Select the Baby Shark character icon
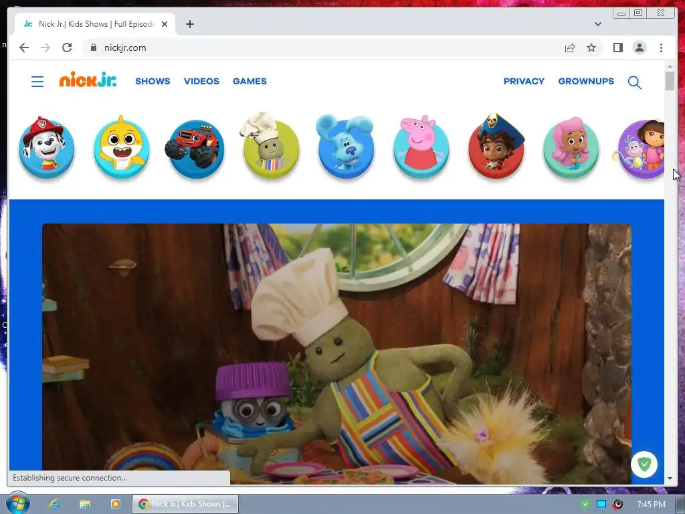685x514 pixels. (x=122, y=147)
